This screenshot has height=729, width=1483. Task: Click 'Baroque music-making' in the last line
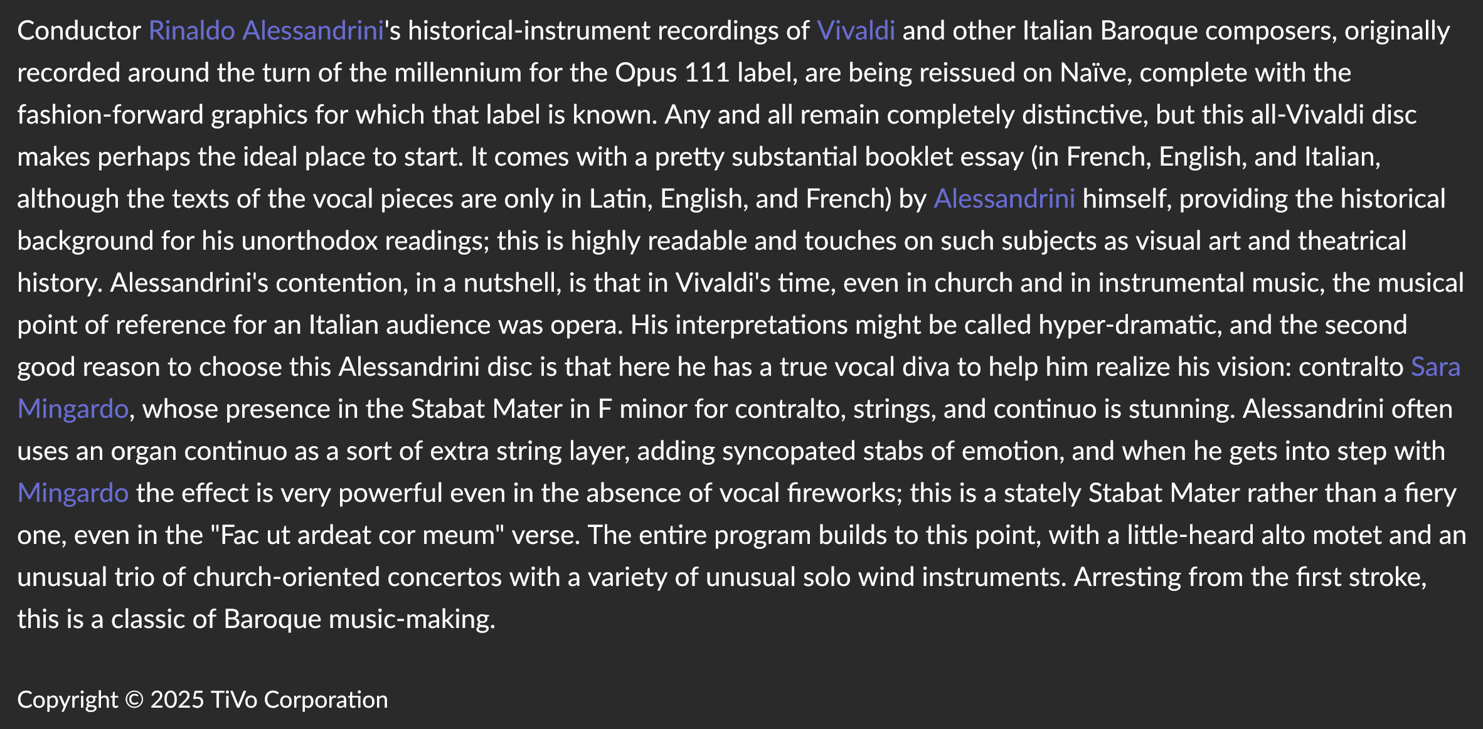click(x=358, y=619)
